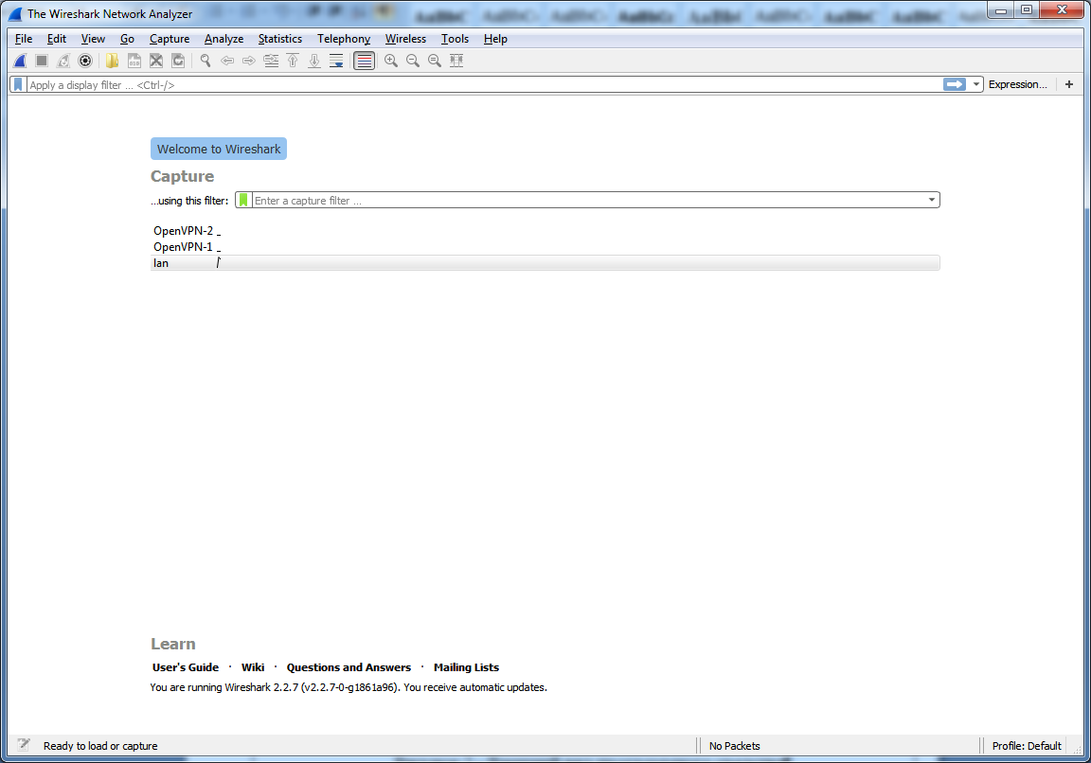Click the Resize columns to fit content icon
This screenshot has width=1091, height=763.
pos(456,62)
